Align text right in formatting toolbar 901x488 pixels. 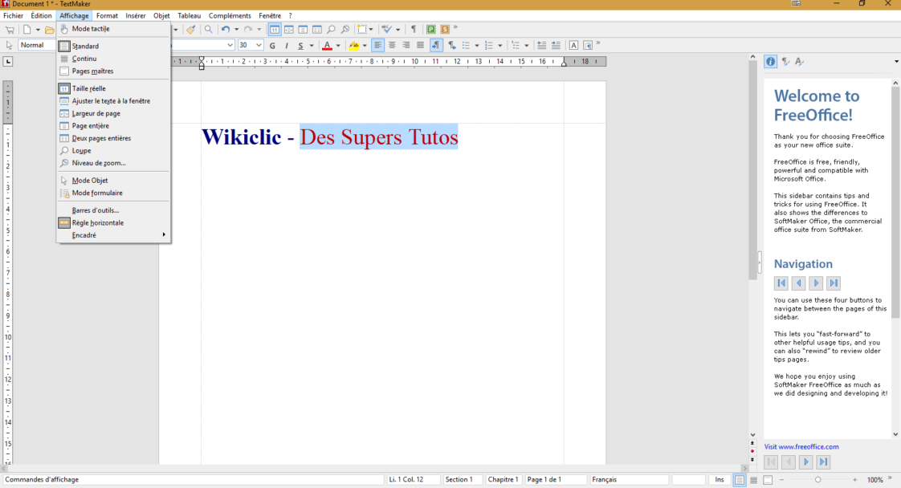click(406, 46)
